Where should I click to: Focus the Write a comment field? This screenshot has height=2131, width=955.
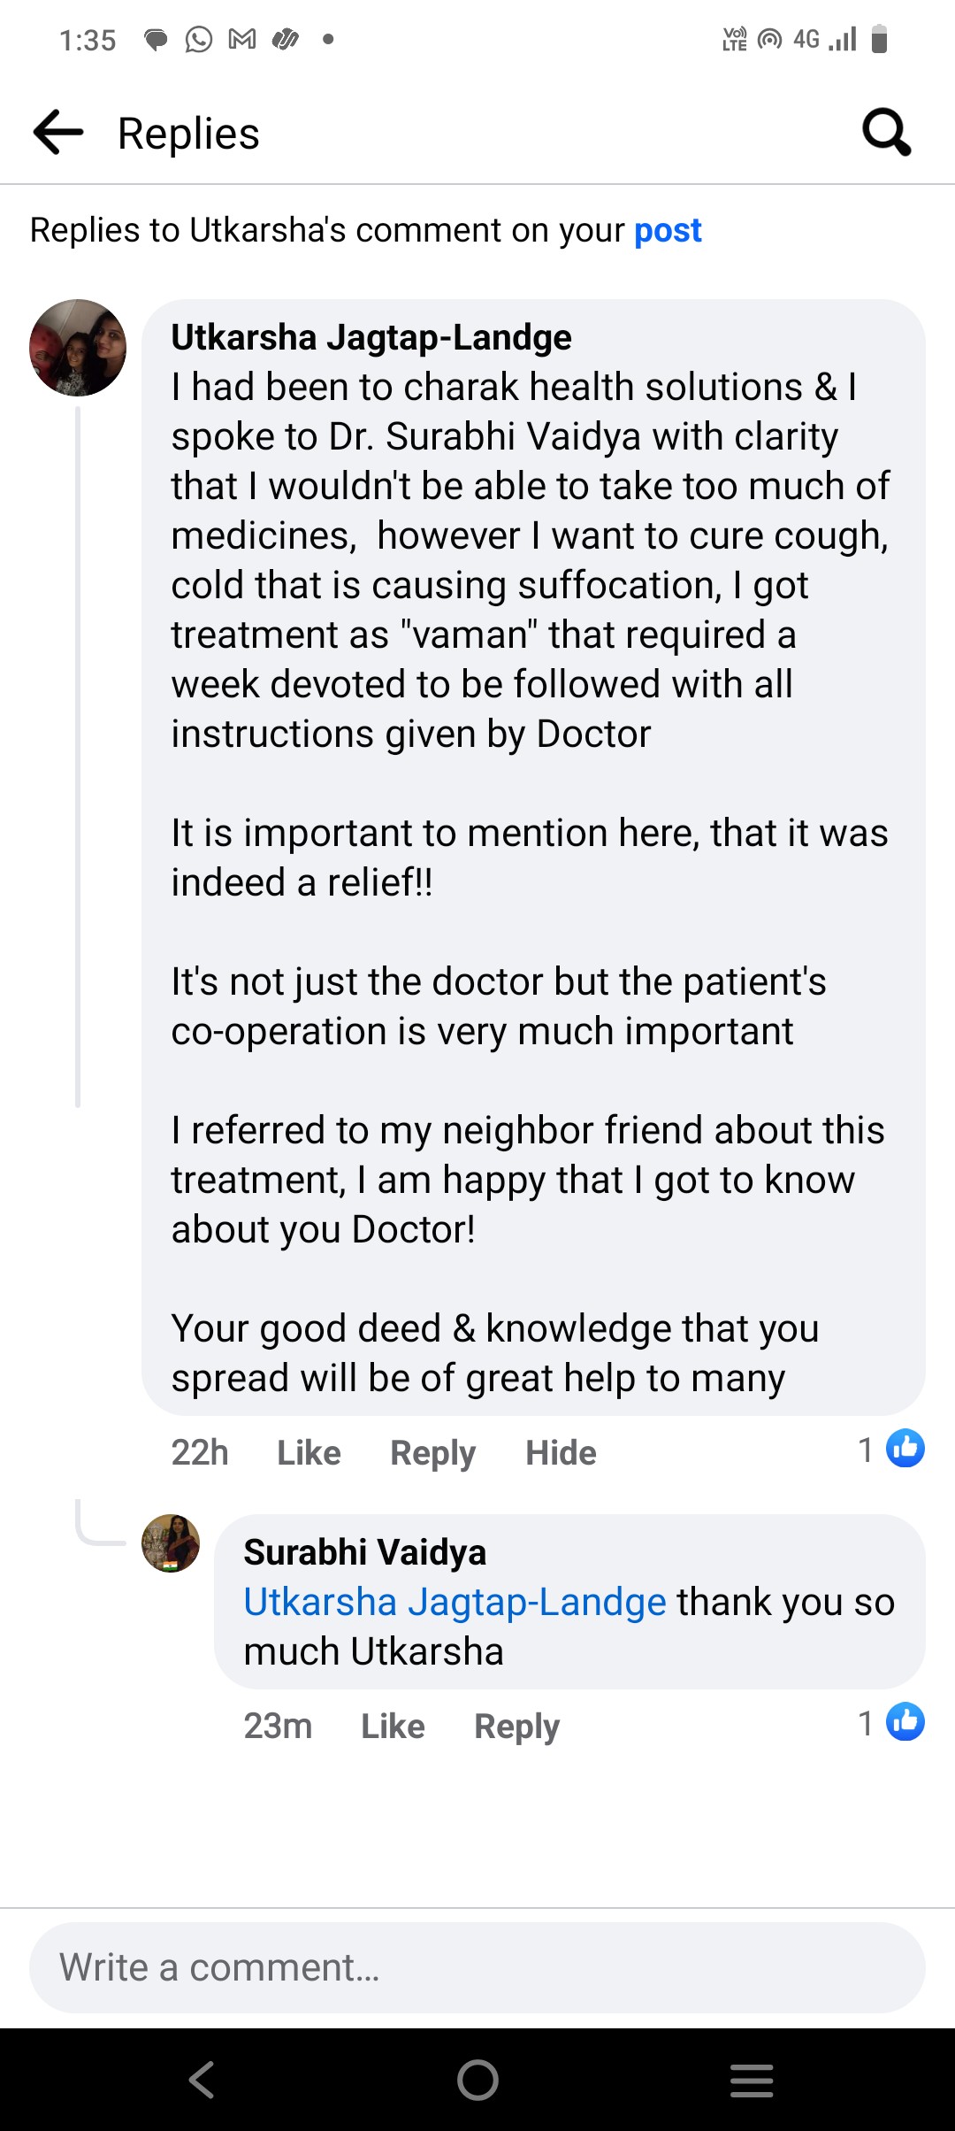coord(477,1968)
